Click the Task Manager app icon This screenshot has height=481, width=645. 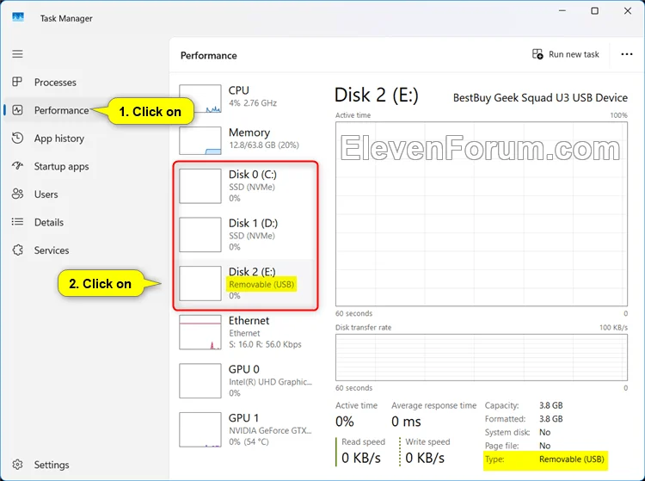[18, 17]
